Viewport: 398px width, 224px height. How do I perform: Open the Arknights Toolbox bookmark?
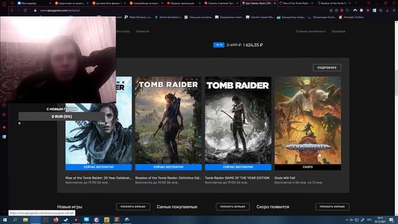click(x=351, y=17)
